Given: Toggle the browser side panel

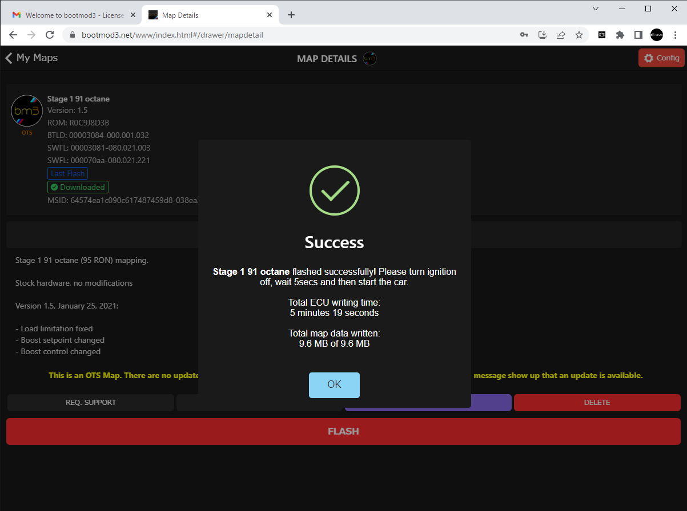Looking at the screenshot, I should (638, 35).
